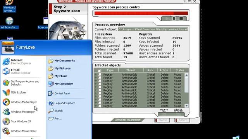The height and width of the screenshot is (139, 248).
Task: Select the WinHound spyware desktop icon
Action: click(x=9, y=6)
